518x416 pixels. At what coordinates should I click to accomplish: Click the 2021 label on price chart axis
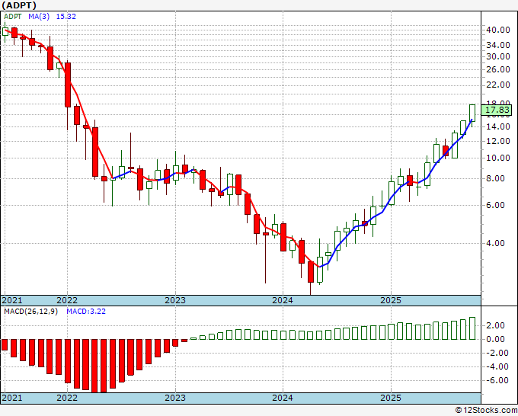click(x=12, y=300)
